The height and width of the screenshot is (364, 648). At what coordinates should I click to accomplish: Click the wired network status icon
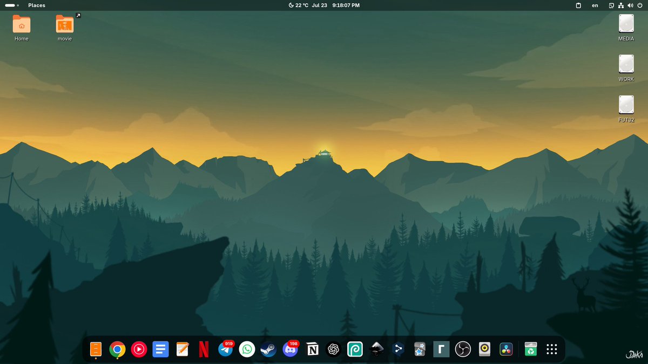[621, 5]
